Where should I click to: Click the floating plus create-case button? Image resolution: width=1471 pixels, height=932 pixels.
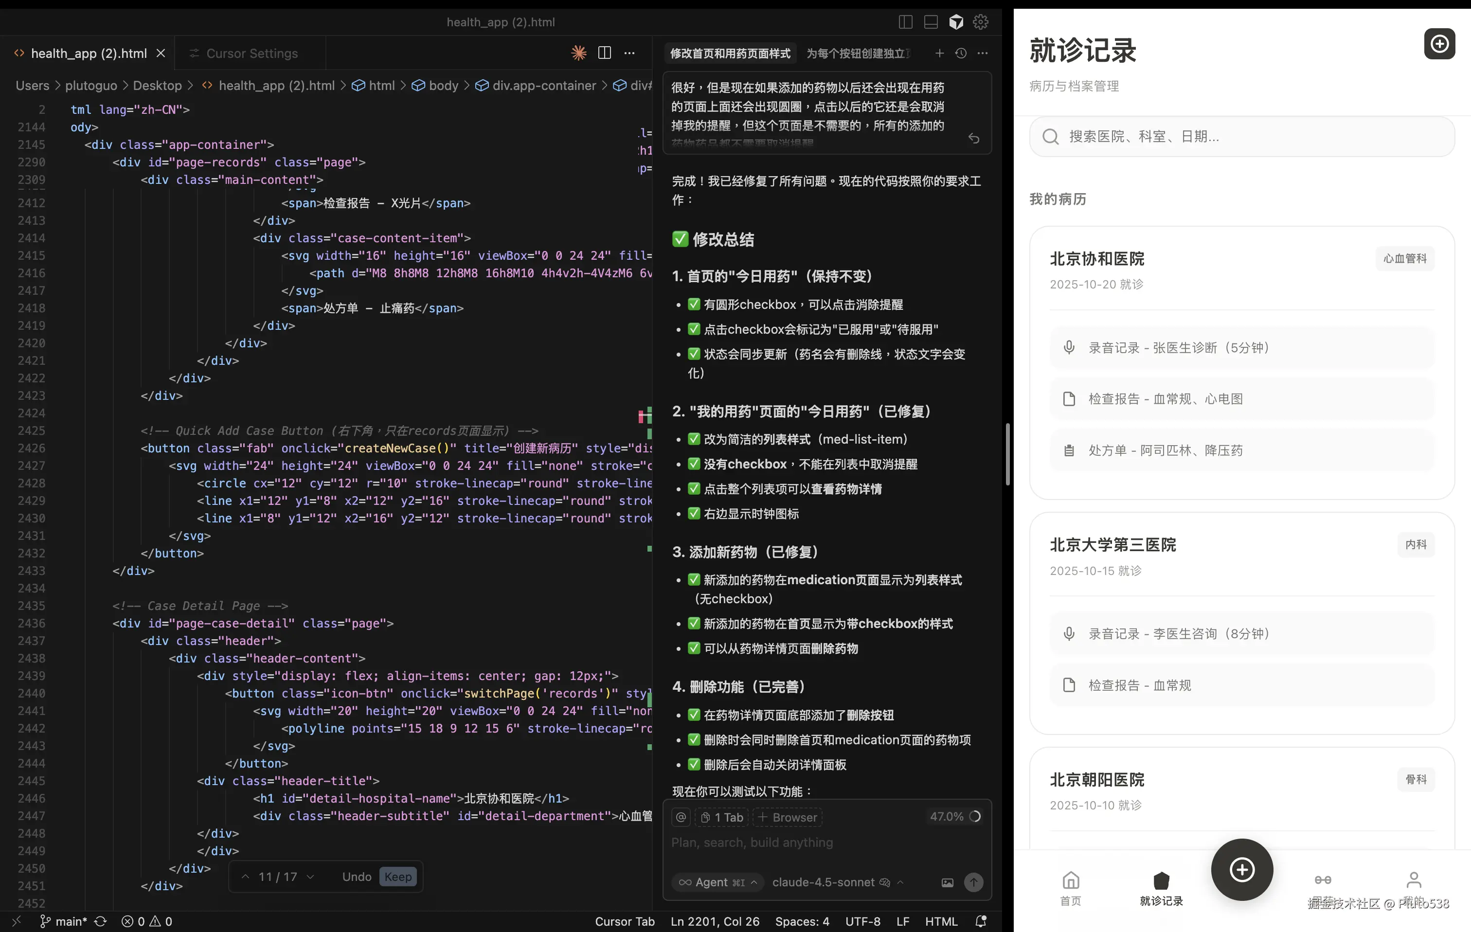1242,870
